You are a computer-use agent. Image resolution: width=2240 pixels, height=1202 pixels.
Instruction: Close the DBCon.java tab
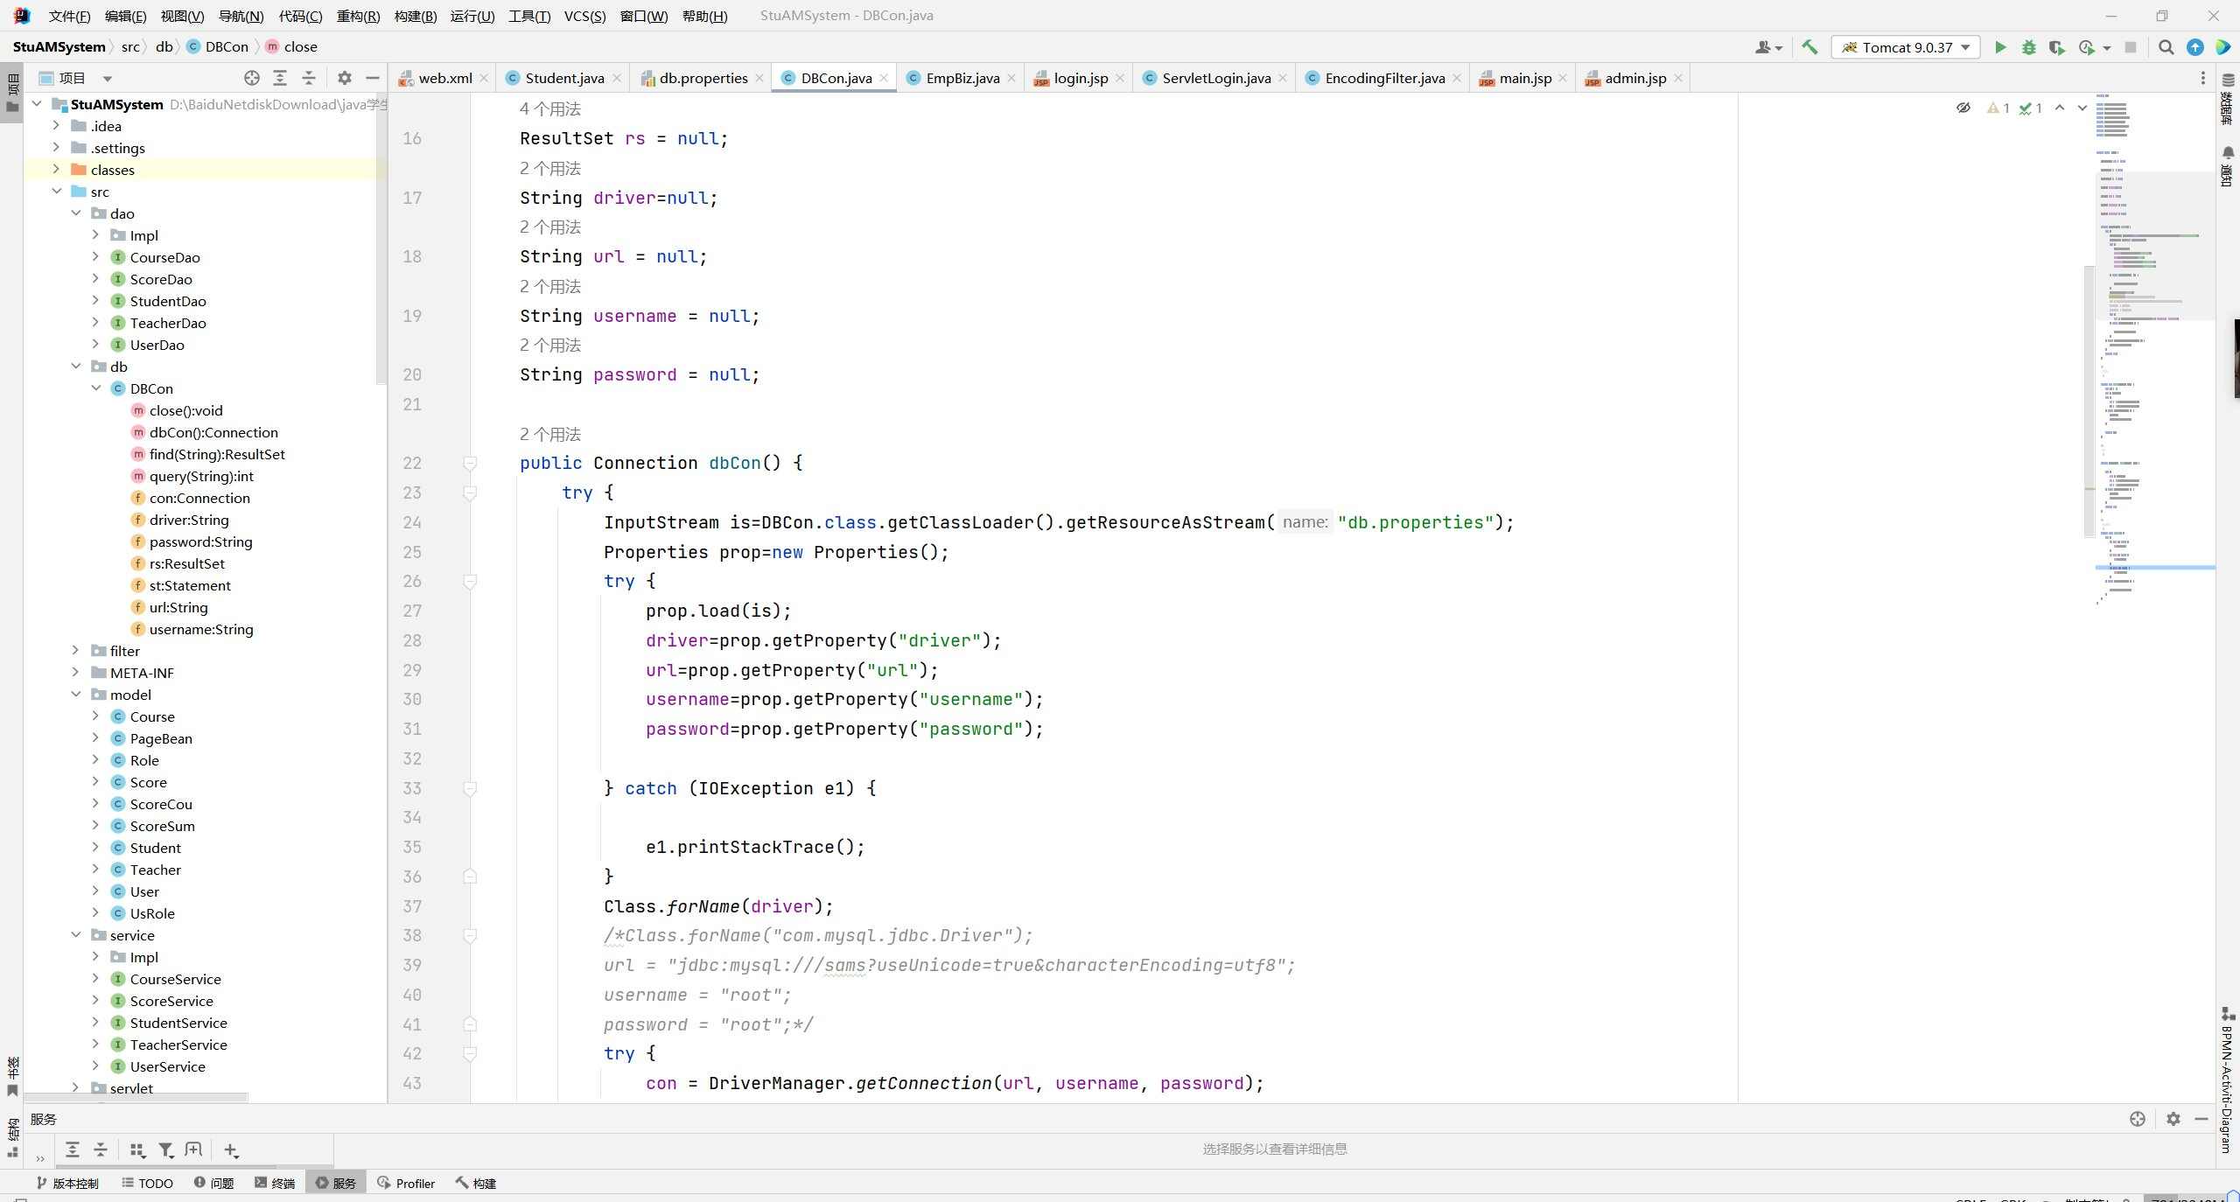coord(884,78)
